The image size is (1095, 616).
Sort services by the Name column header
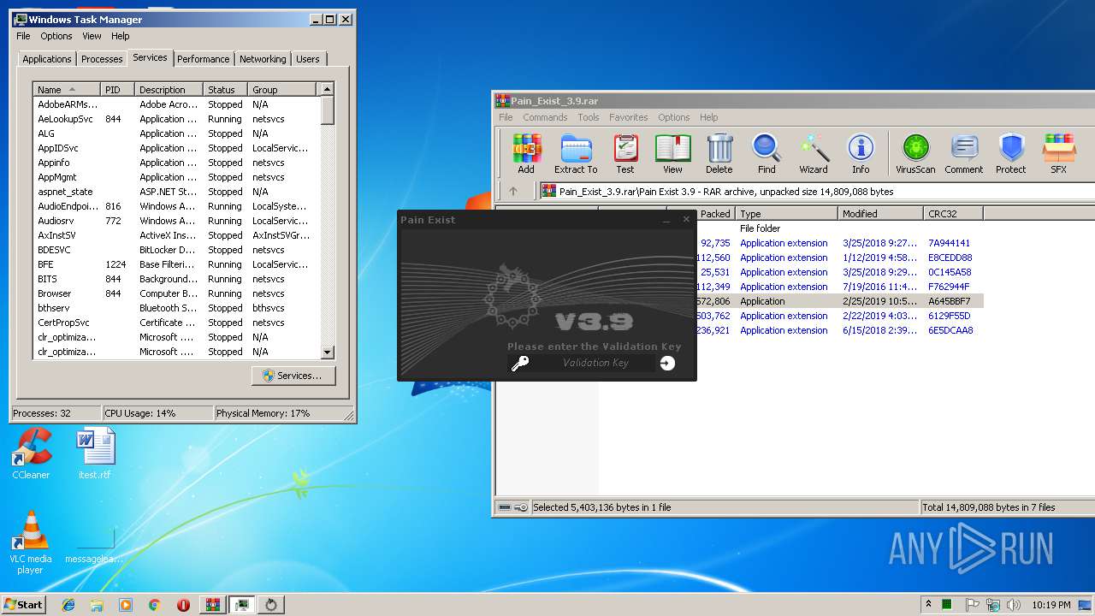(67, 90)
